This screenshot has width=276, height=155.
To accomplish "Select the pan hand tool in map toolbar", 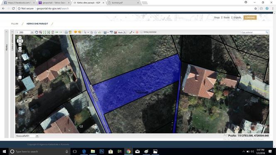I will tap(37, 32).
